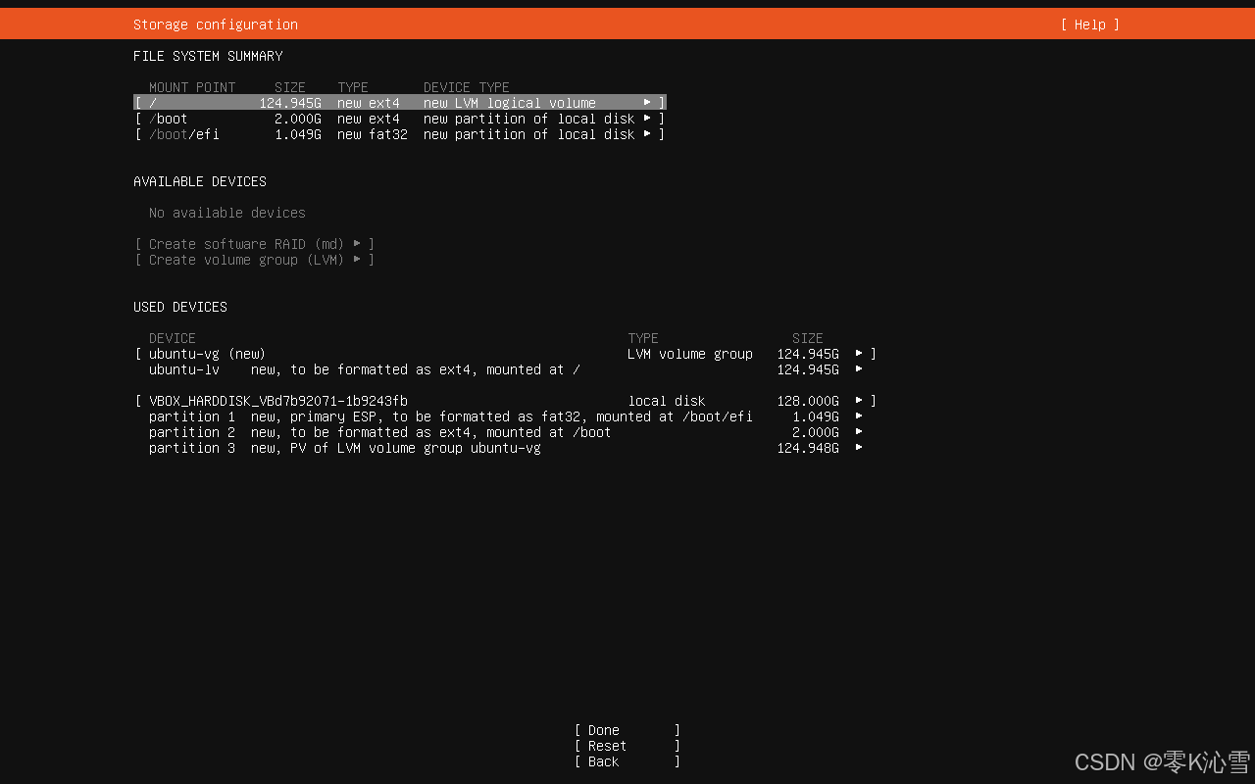Select the /boot mount point row
The image size is (1255, 784).
(400, 119)
